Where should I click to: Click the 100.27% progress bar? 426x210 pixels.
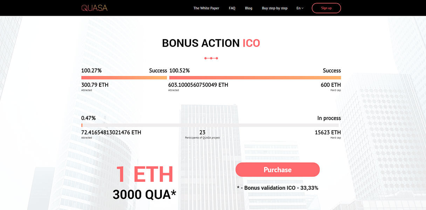point(124,78)
